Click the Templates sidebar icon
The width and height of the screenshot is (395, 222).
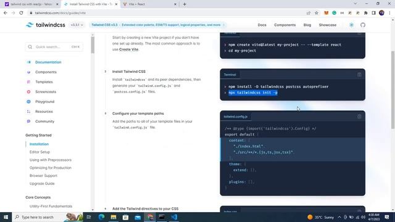pyautogui.click(x=28, y=82)
